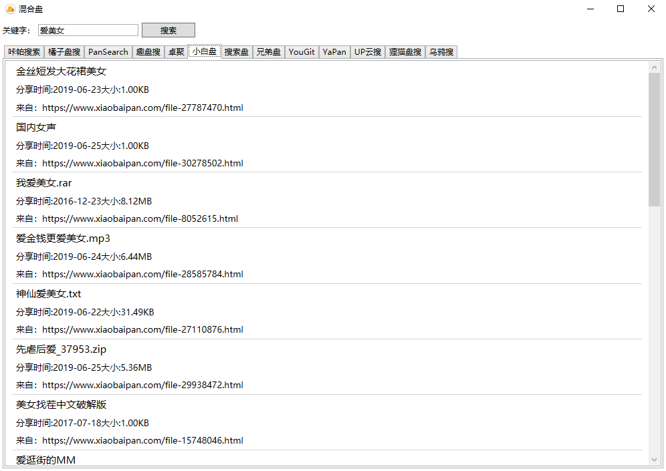The width and height of the screenshot is (666, 471).
Task: Click the 搜索 button
Action: 168,30
